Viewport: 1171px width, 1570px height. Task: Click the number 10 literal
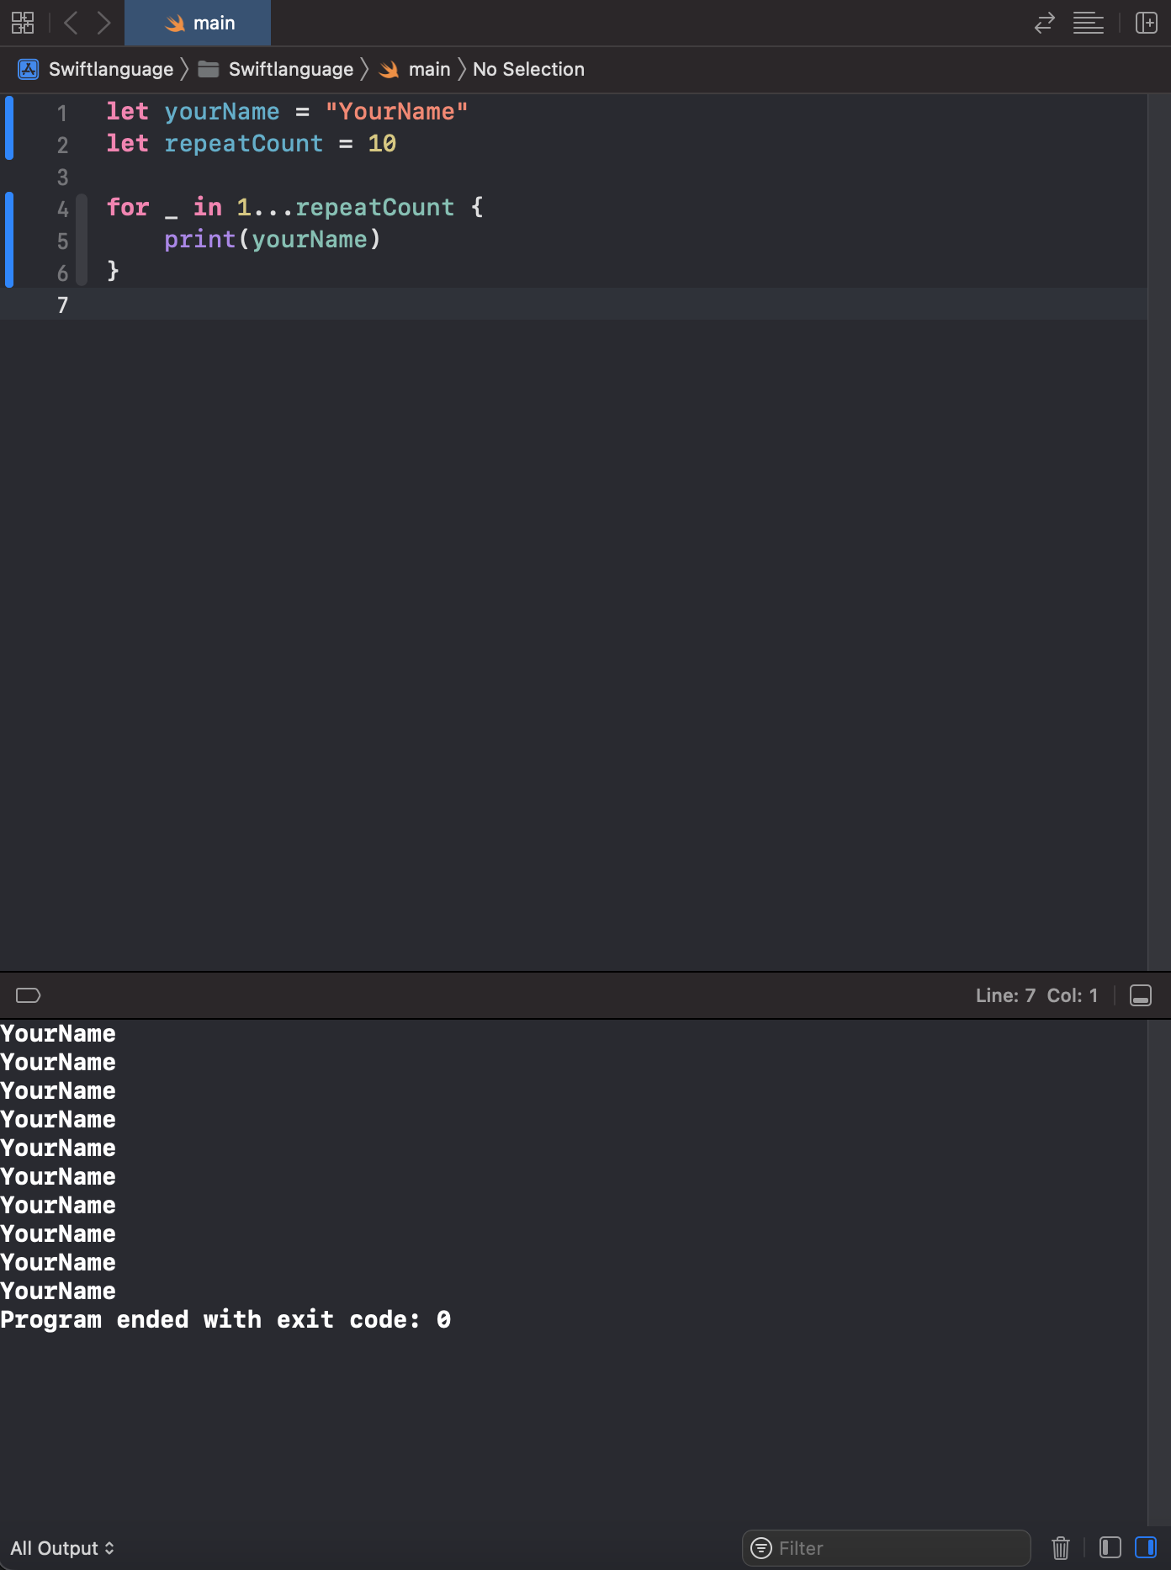coord(382,143)
